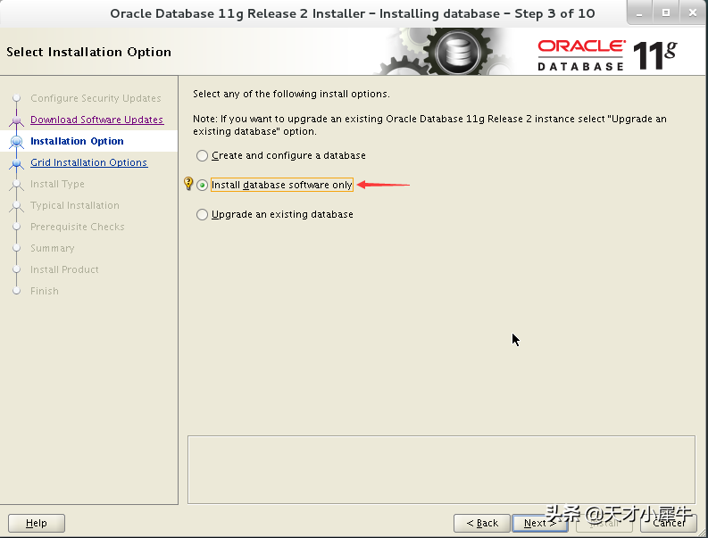Cancel the installer
The image size is (708, 538).
click(x=669, y=523)
